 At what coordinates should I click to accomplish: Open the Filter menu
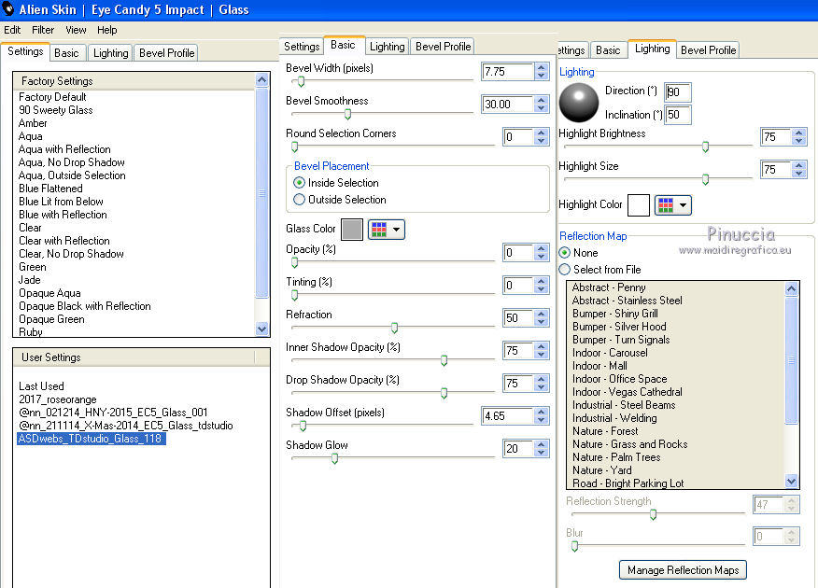click(x=43, y=30)
